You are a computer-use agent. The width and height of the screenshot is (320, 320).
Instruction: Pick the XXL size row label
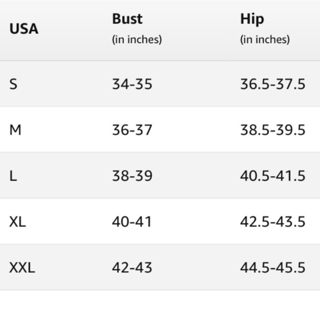pyautogui.click(x=22, y=268)
